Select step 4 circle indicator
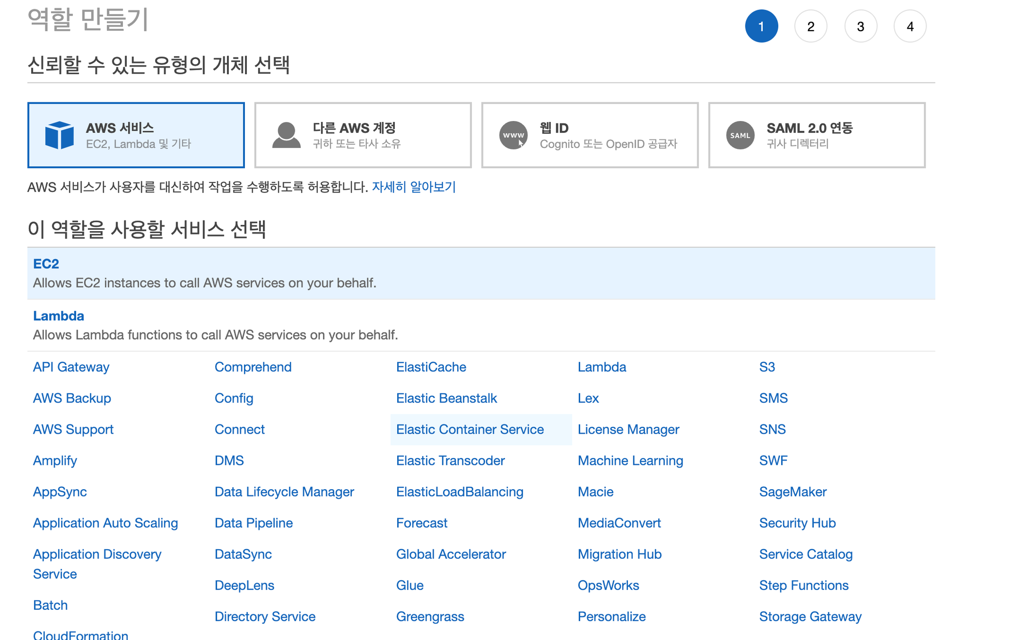This screenshot has width=1010, height=640. (x=910, y=26)
